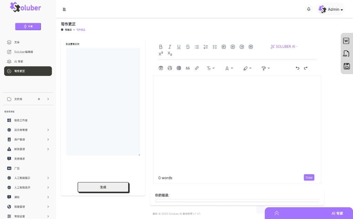The height and width of the screenshot is (219, 353).
Task: Click the Soluber logo
Action: (26, 7)
